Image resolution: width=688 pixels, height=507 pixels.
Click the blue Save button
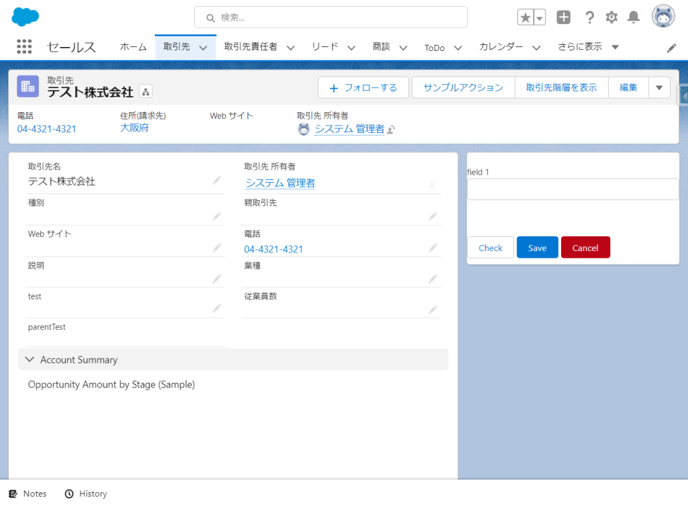tap(537, 248)
